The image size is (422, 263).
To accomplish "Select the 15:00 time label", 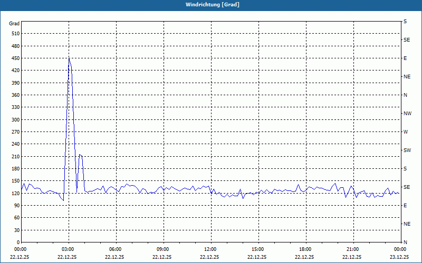I will click(258, 249).
